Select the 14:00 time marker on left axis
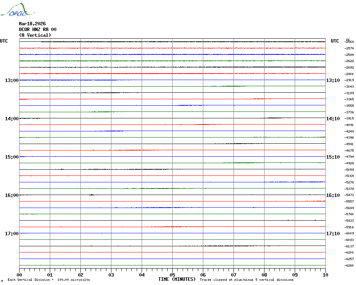The height and width of the screenshot is (285, 356). (12, 119)
